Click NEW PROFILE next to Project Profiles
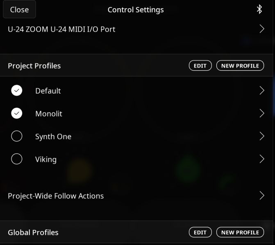 click(x=240, y=65)
